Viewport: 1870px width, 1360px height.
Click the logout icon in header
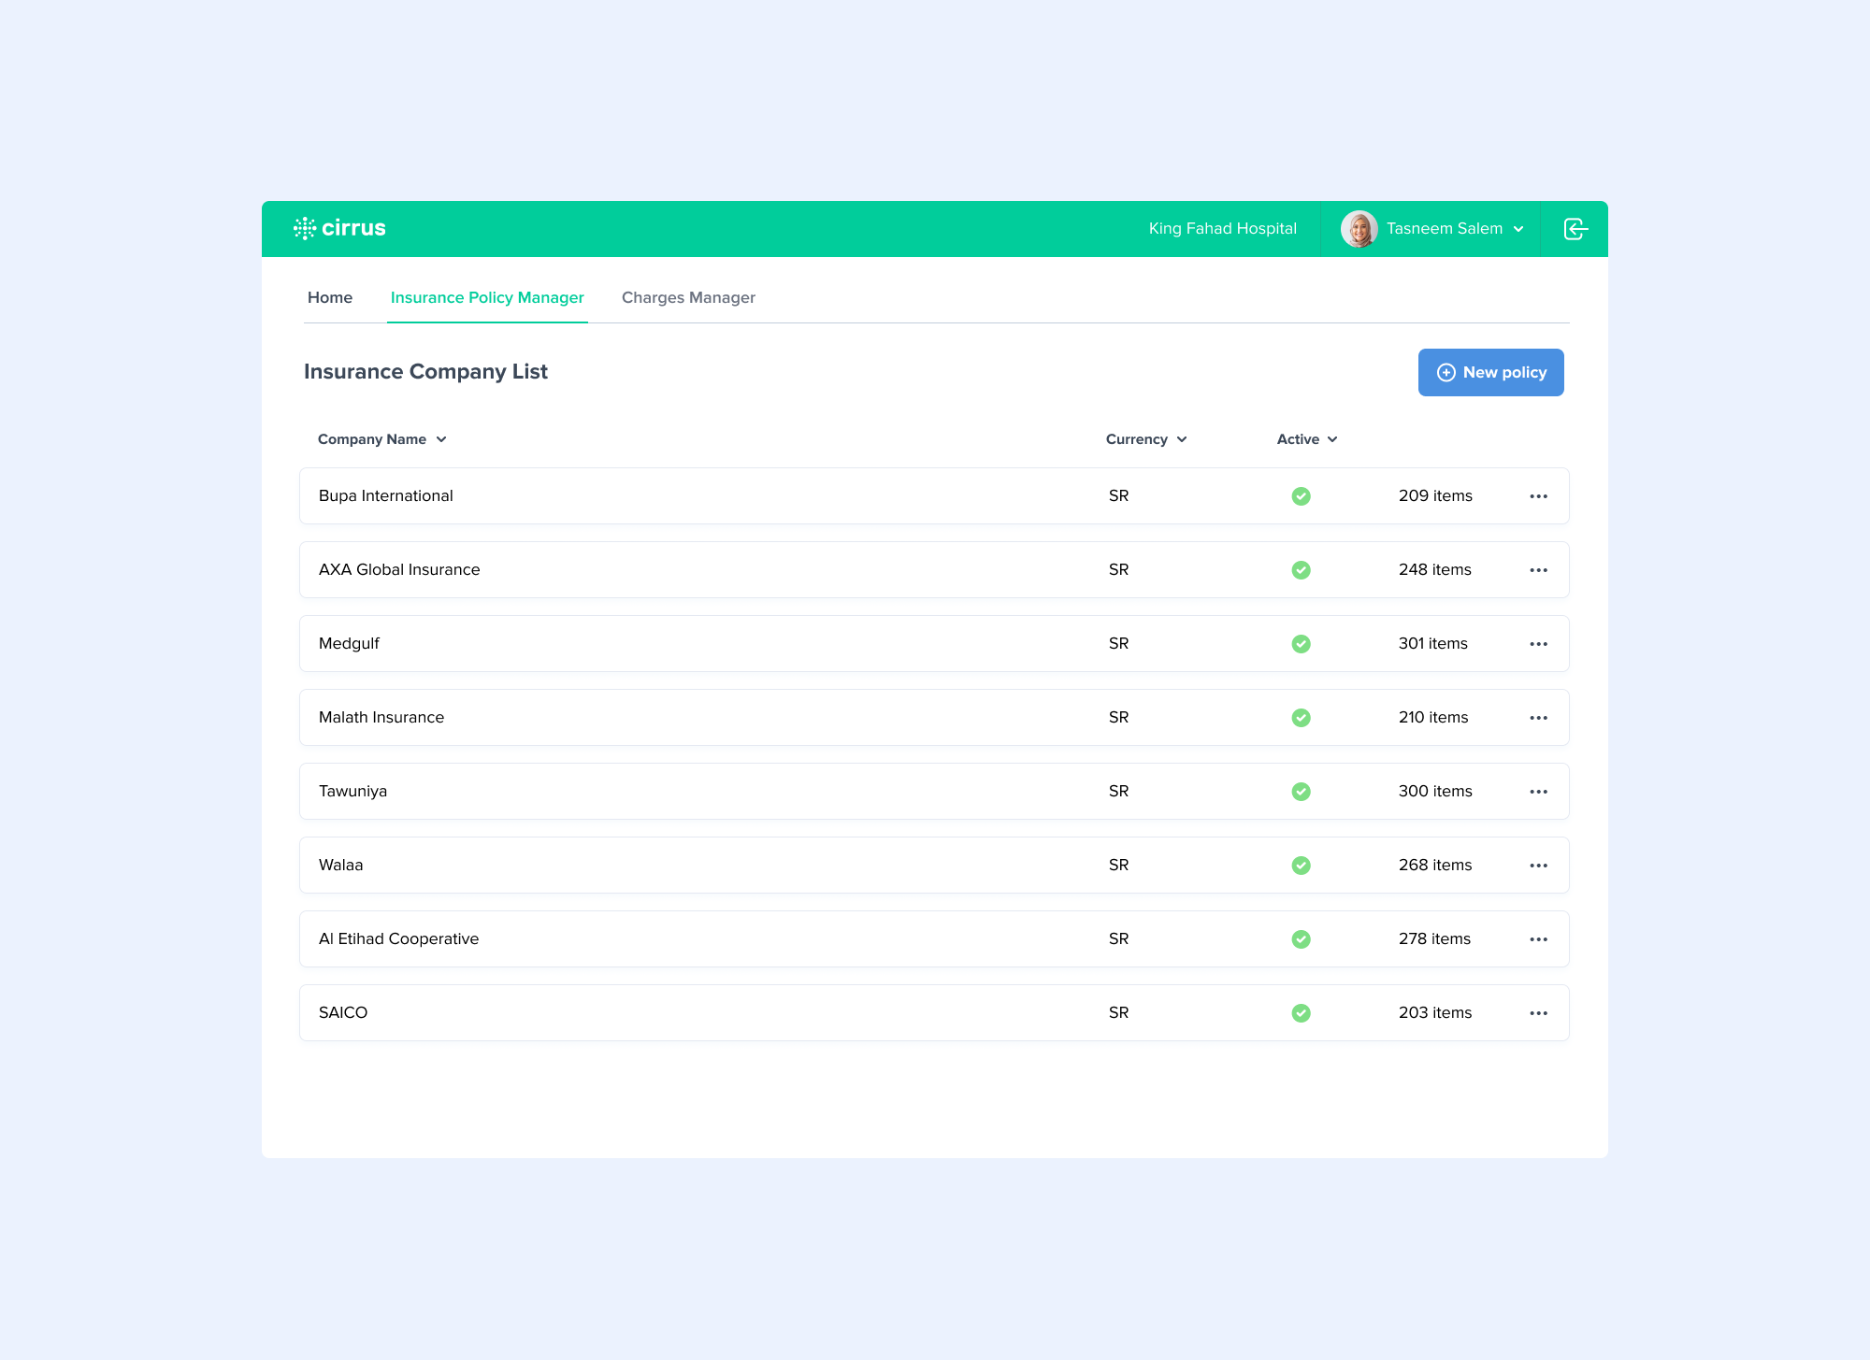tap(1575, 229)
